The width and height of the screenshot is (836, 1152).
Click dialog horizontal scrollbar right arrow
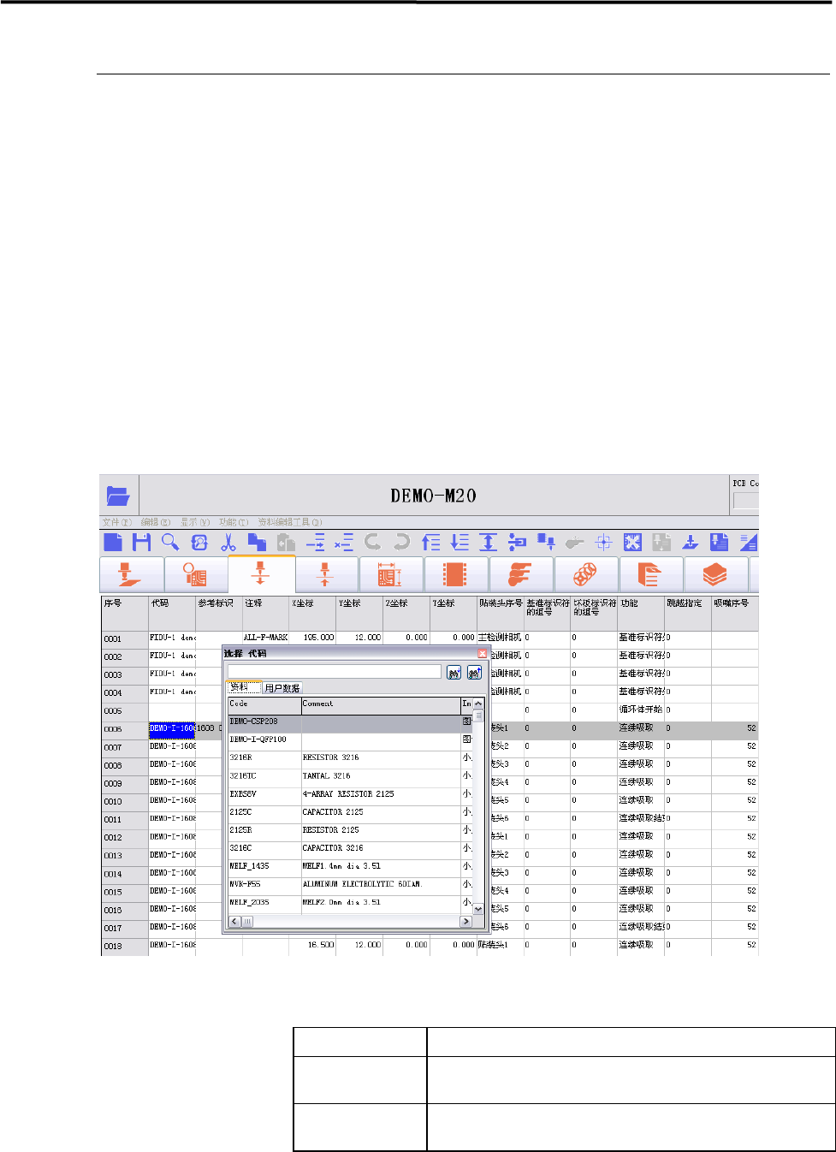pos(466,922)
